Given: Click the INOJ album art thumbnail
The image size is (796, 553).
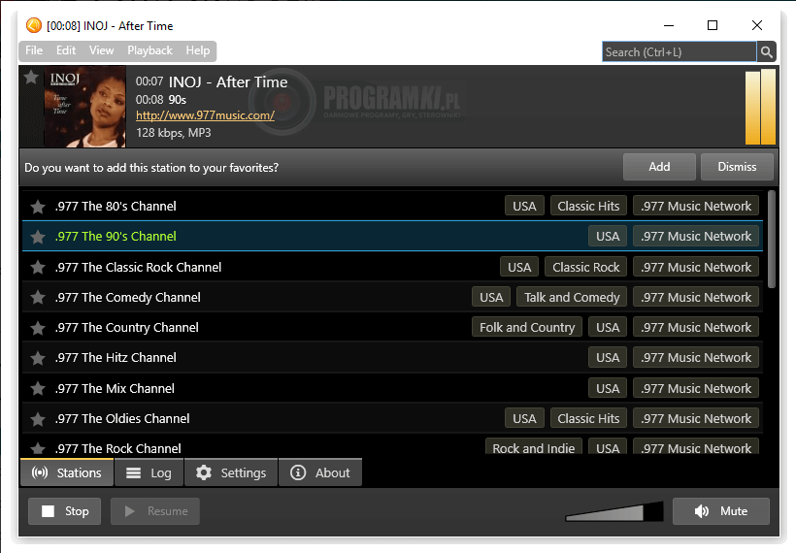Looking at the screenshot, I should tap(84, 107).
